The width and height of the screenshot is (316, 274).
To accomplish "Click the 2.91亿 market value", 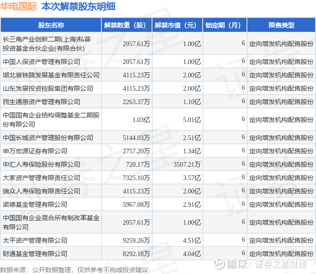I will (x=192, y=204).
